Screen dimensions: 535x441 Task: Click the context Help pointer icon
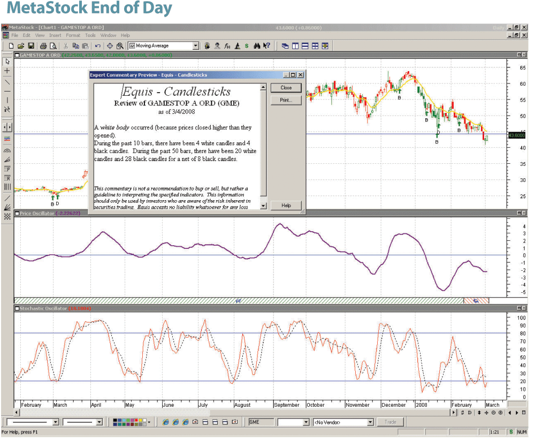tap(266, 45)
